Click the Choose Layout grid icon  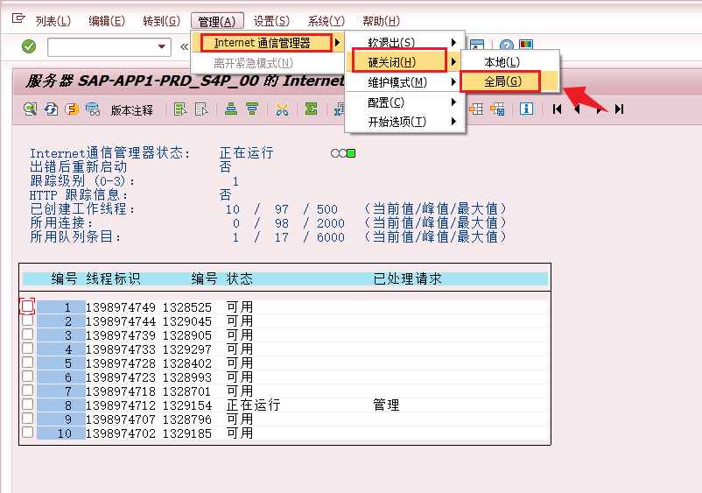[x=476, y=109]
